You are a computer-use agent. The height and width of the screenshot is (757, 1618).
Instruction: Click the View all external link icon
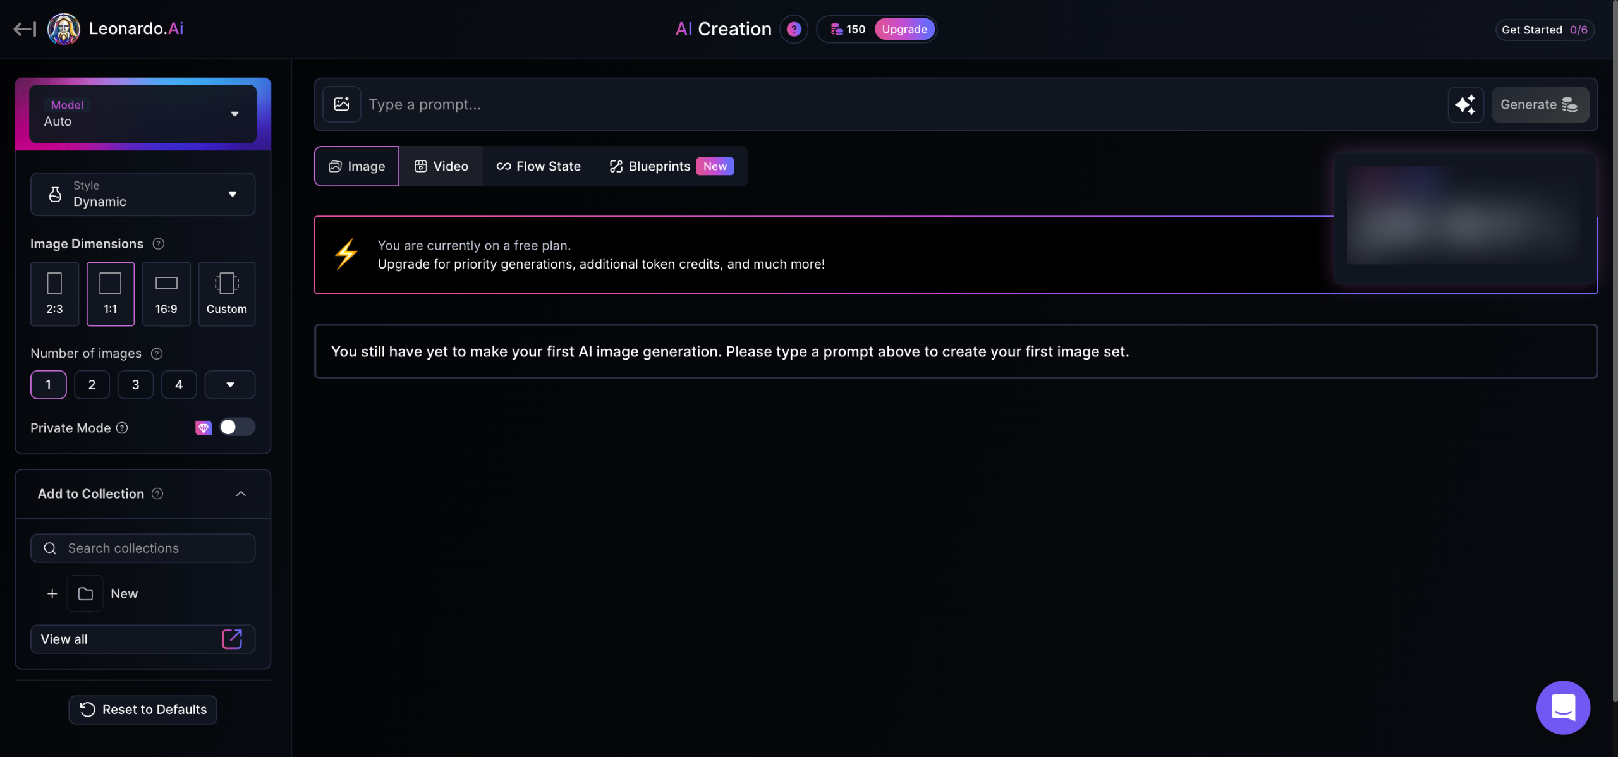[x=232, y=639]
